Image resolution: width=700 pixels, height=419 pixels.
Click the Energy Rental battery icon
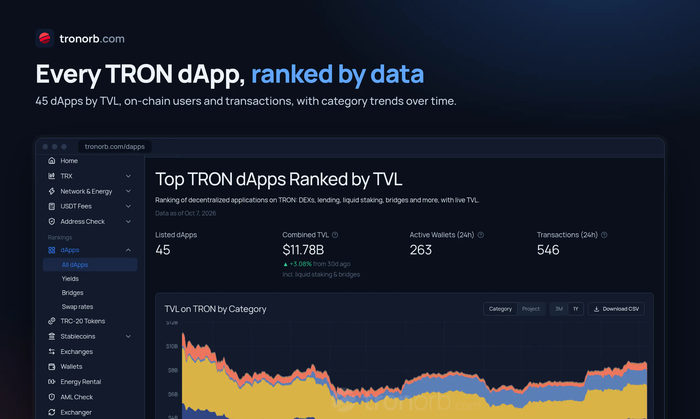pos(52,382)
